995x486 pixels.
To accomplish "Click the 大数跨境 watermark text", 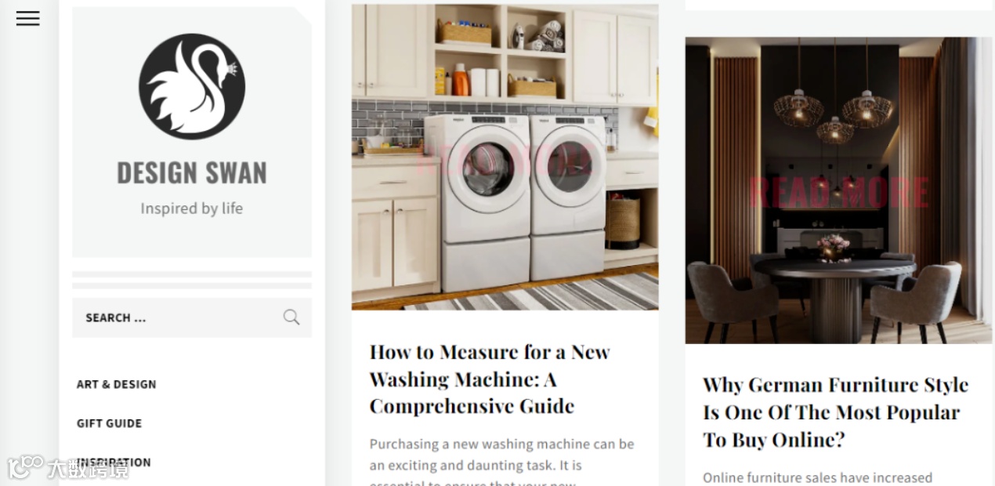I will click(88, 469).
